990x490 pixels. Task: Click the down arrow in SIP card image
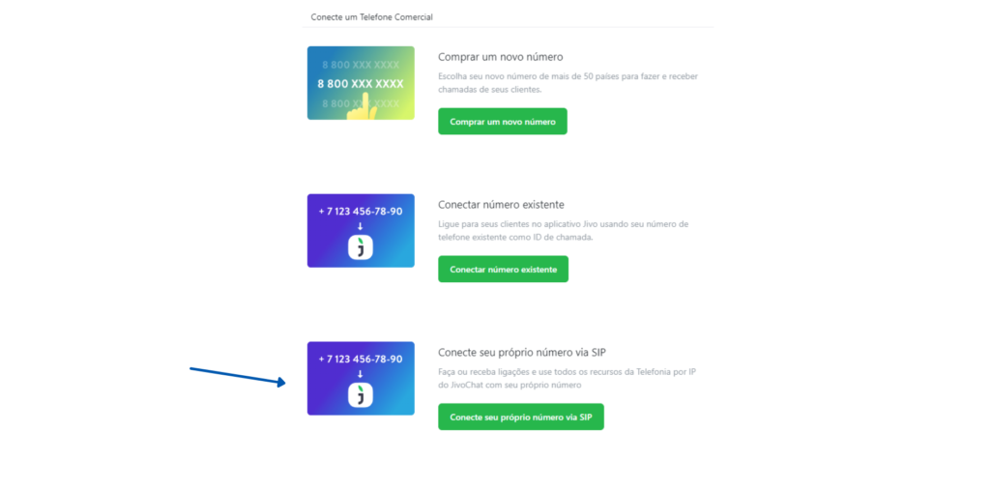coord(361,374)
